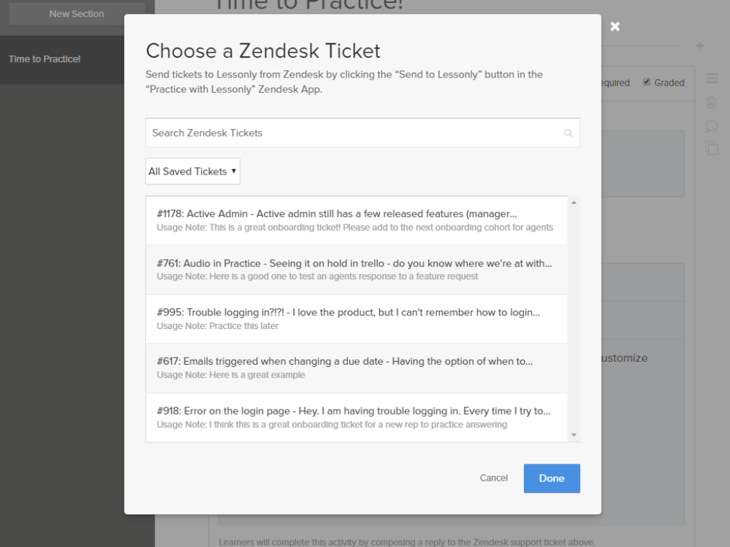
Task: Select ticket #918 Error on the login page
Action: pyautogui.click(x=356, y=417)
